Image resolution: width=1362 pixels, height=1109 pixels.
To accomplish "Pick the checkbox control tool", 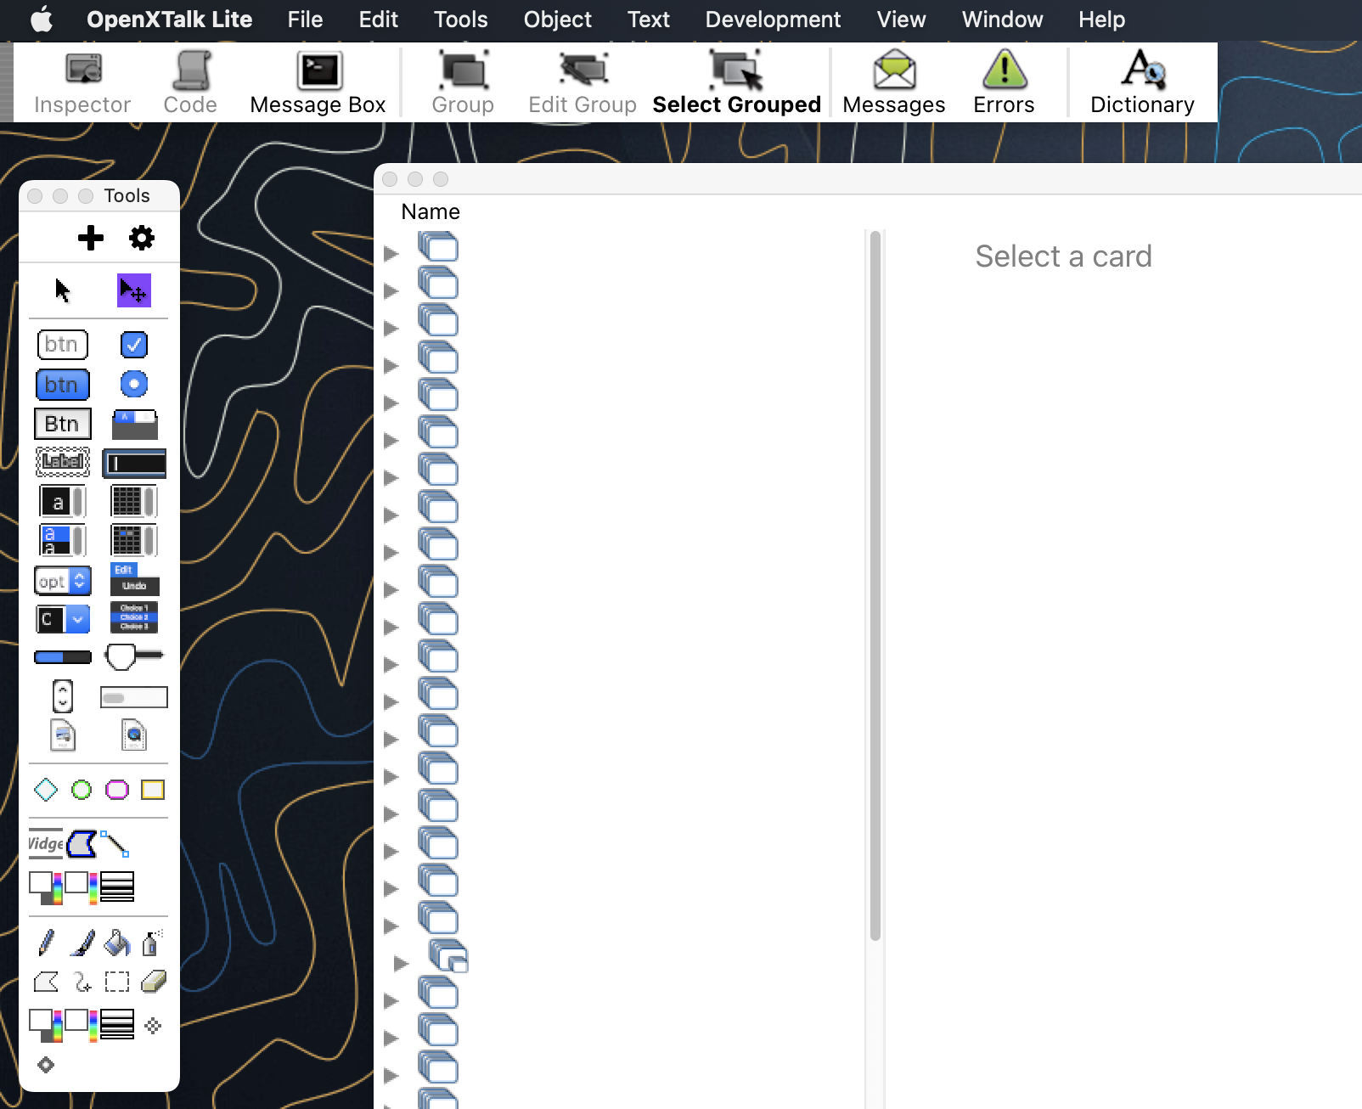I will tap(134, 345).
